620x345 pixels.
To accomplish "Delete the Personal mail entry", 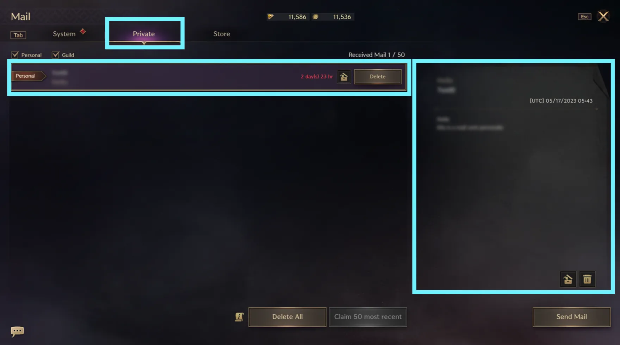I will [378, 76].
